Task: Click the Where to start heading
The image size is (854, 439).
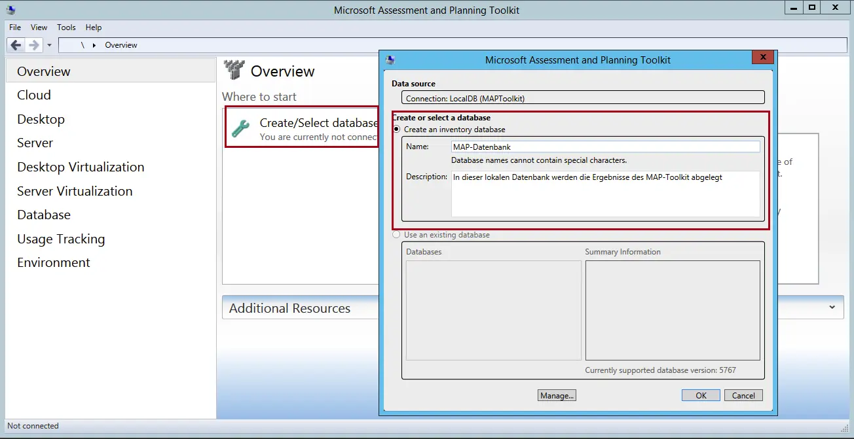Action: 259,97
